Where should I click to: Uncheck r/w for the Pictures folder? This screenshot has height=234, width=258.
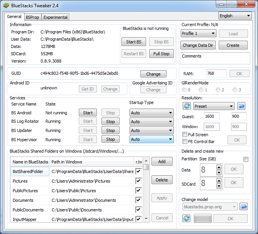(x=138, y=181)
